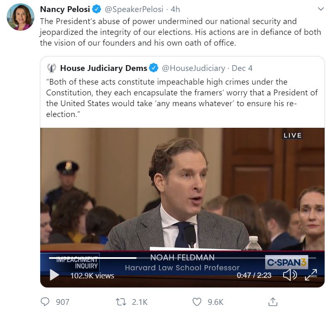Open the tweet options chevron menu
This screenshot has height=314, width=330.
[320, 9]
